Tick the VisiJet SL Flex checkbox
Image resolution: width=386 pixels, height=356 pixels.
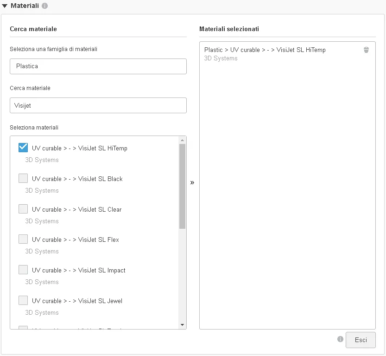coord(23,239)
